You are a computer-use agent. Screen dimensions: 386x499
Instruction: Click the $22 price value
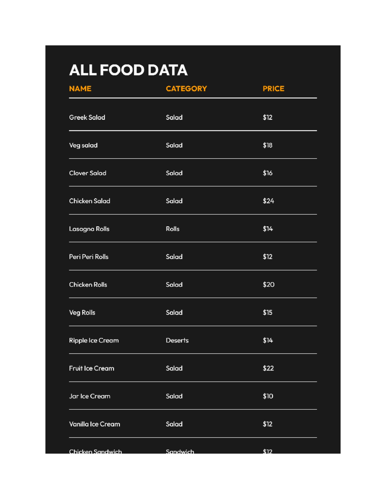click(268, 368)
